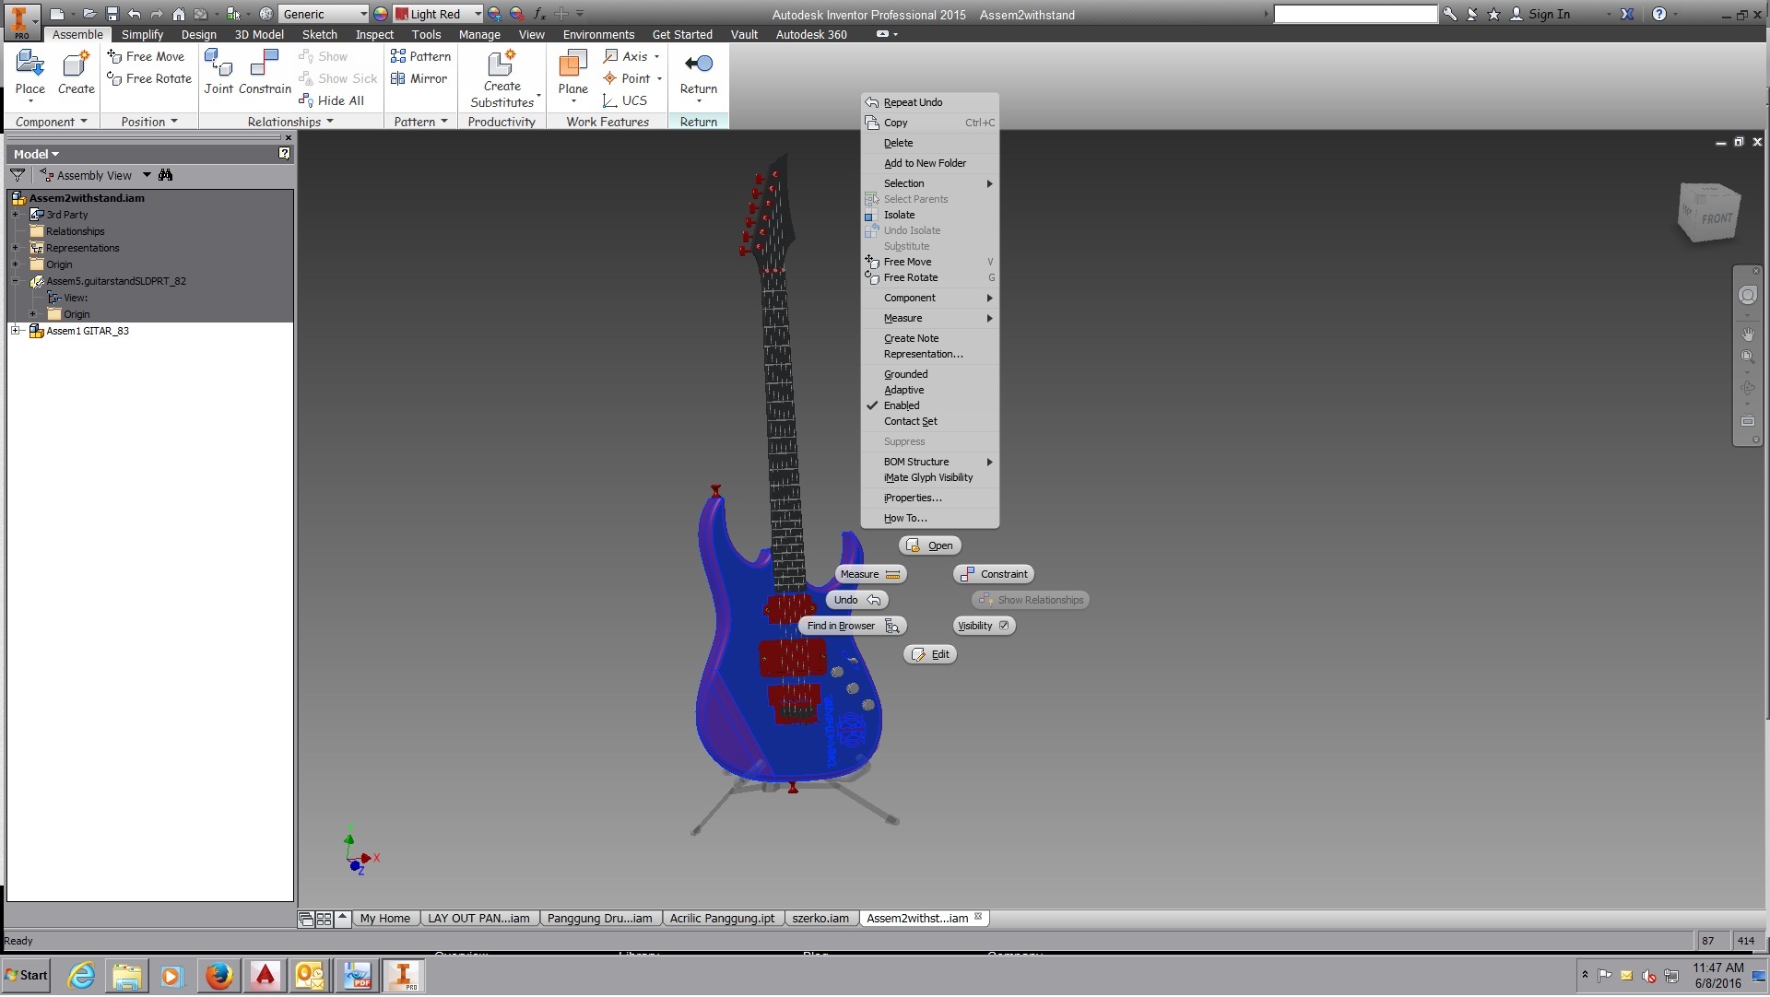Click the ViewCube FRONT face
The height and width of the screenshot is (997, 1770).
tap(1715, 218)
